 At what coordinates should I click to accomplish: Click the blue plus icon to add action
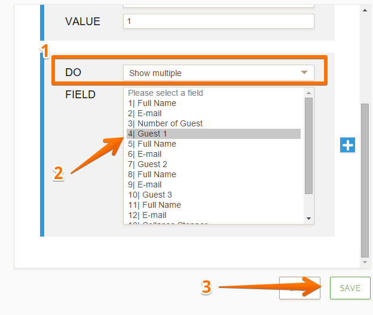pos(347,144)
